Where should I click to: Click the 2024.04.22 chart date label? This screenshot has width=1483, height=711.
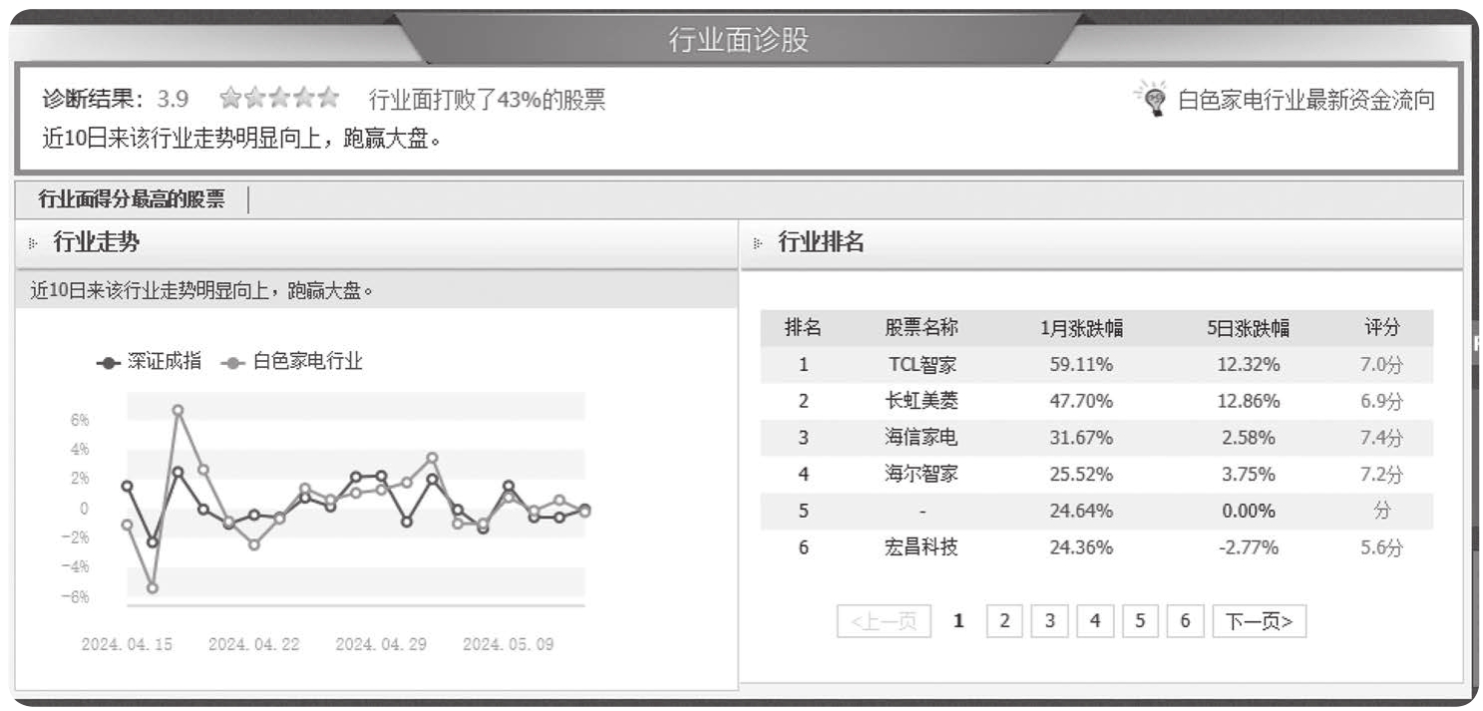tap(254, 644)
